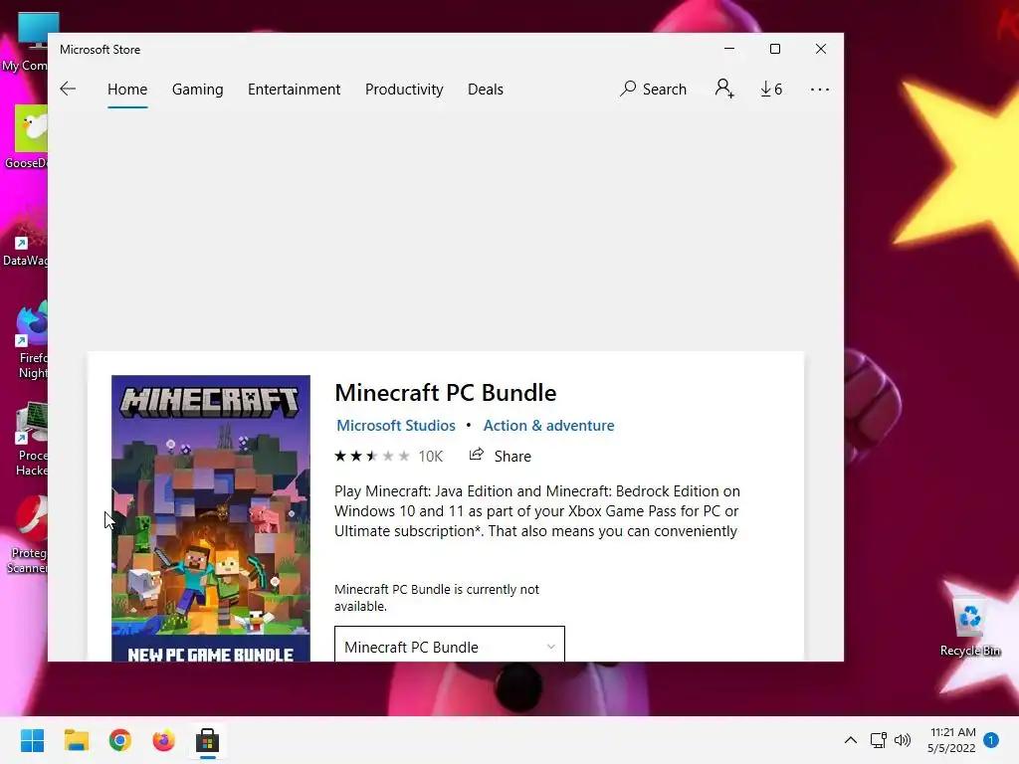Open the Entertainment tab
The width and height of the screenshot is (1019, 764).
pyautogui.click(x=294, y=89)
